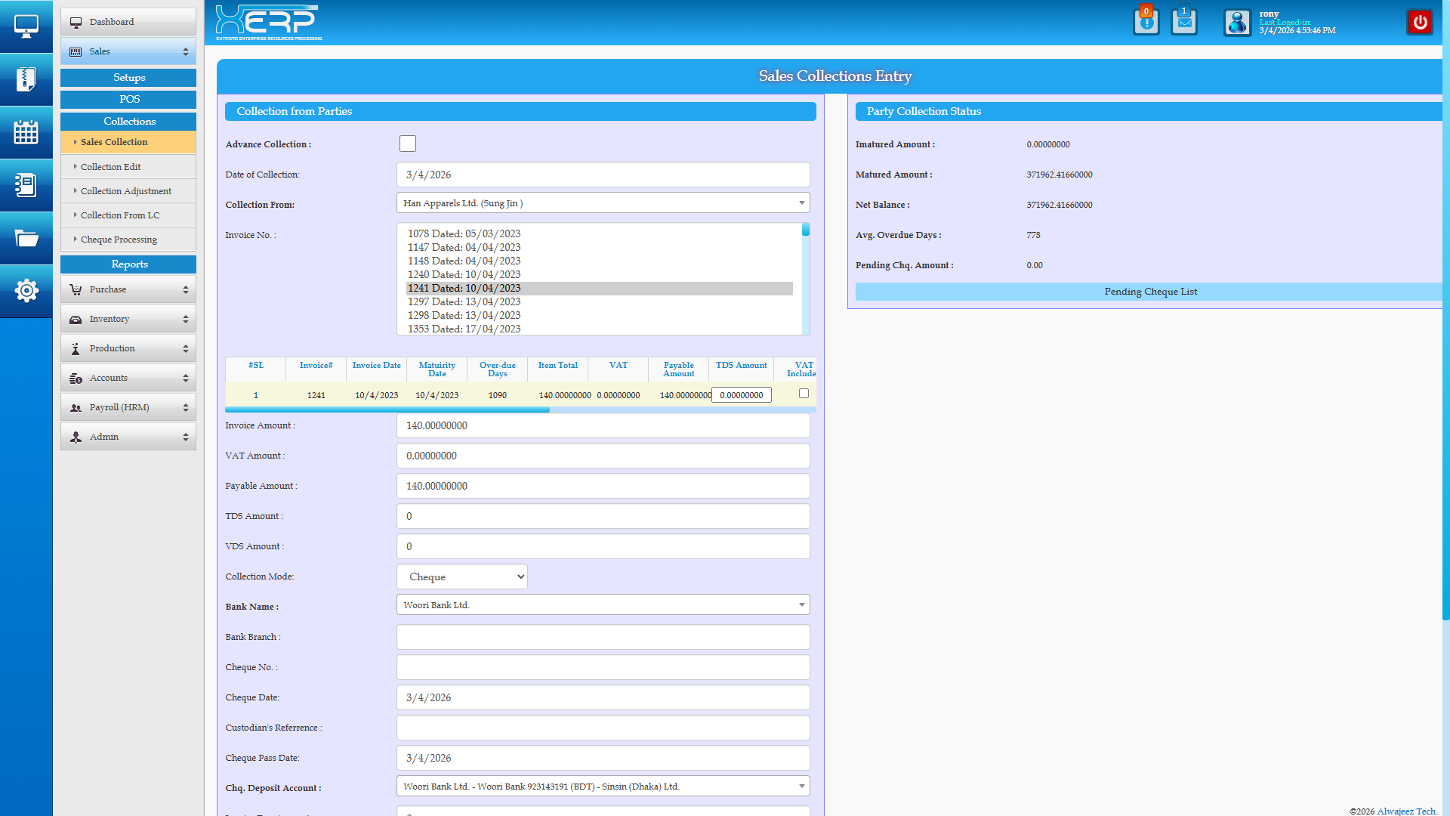Open the mail messages icon
This screenshot has width=1450, height=816.
click(x=1183, y=21)
